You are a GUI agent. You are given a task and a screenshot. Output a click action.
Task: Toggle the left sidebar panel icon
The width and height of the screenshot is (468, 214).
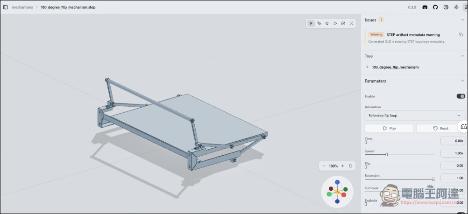pyautogui.click(x=6, y=7)
